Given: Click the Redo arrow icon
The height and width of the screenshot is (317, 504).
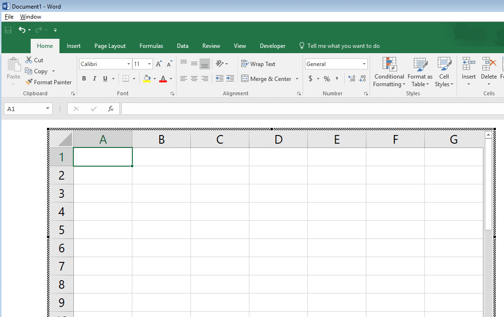Looking at the screenshot, I should (x=38, y=30).
